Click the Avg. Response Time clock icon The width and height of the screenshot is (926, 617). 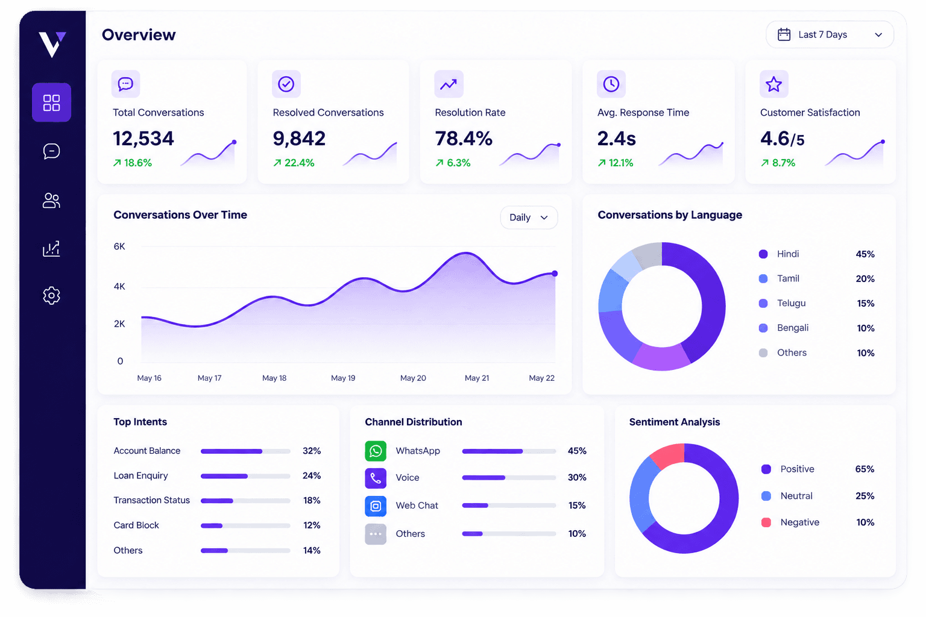click(611, 84)
